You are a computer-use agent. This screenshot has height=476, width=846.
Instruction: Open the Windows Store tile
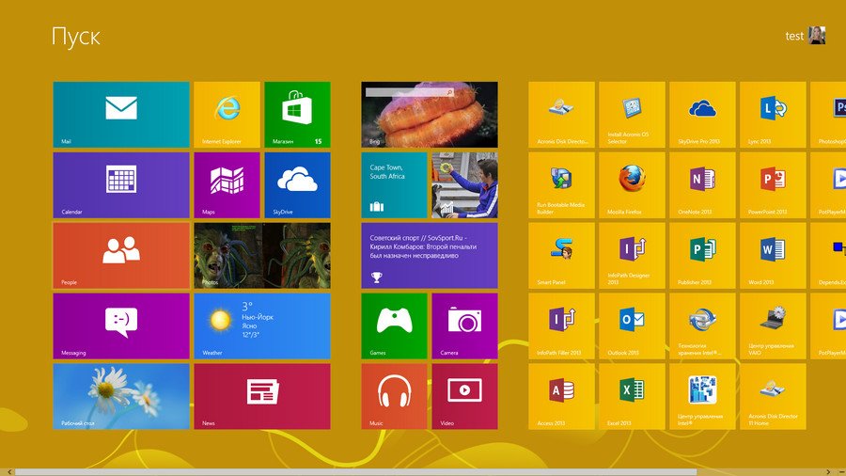pyautogui.click(x=297, y=115)
